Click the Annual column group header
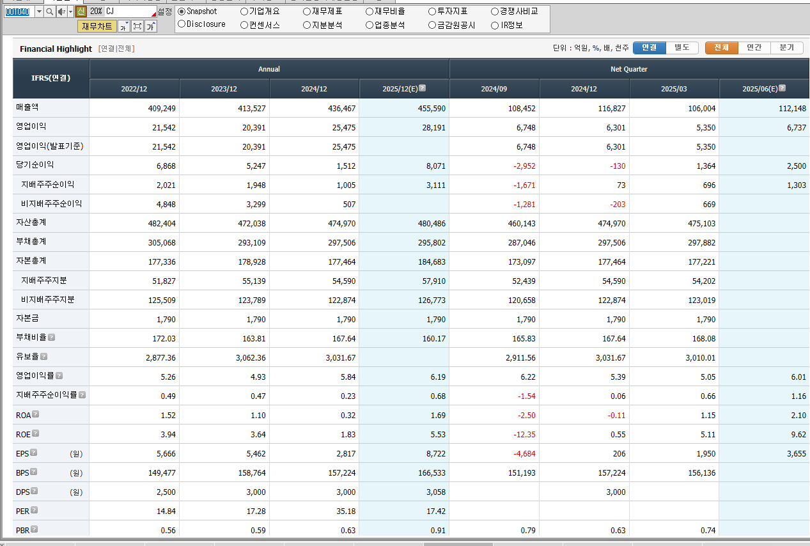Viewport: 810px width, 546px height. pos(269,69)
